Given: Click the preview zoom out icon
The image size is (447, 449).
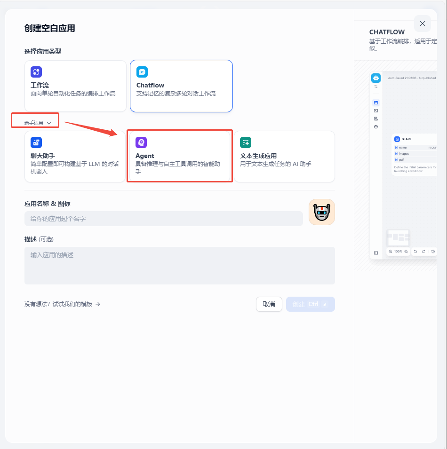Looking at the screenshot, I should [x=391, y=252].
